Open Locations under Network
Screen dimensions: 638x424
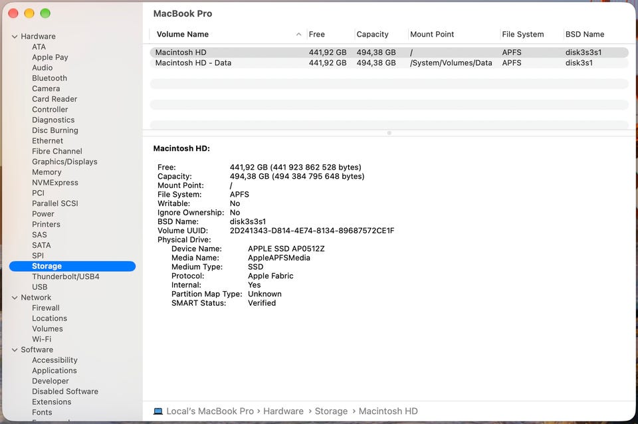click(x=50, y=318)
